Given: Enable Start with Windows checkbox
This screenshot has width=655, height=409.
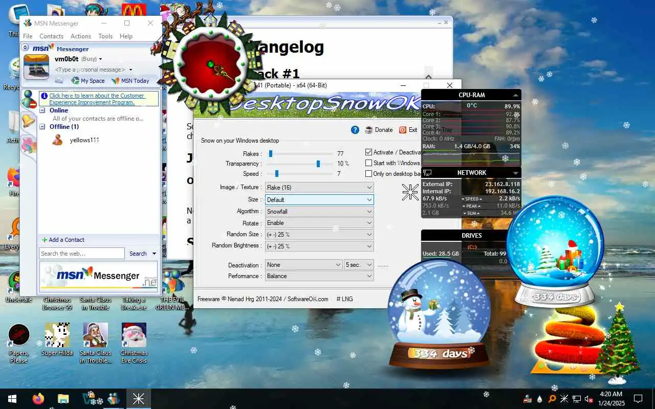Looking at the screenshot, I should coord(368,163).
